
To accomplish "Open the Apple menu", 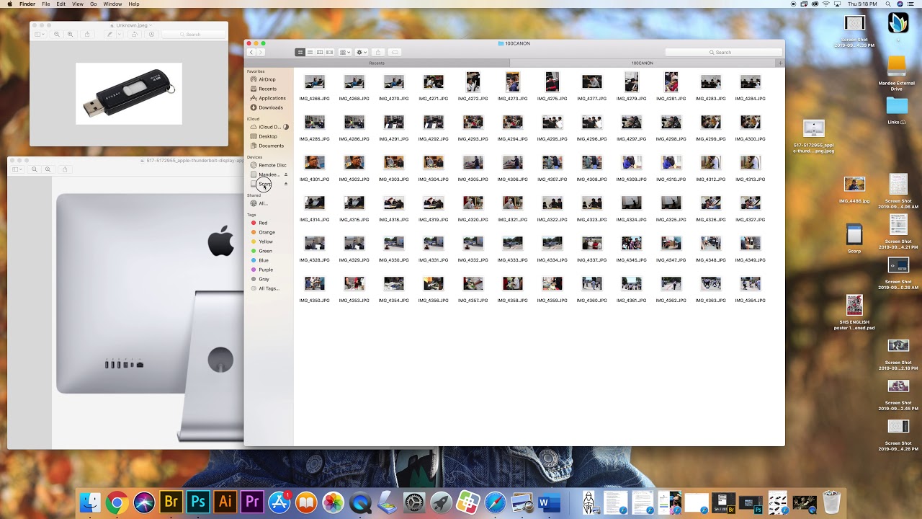I will tap(9, 4).
